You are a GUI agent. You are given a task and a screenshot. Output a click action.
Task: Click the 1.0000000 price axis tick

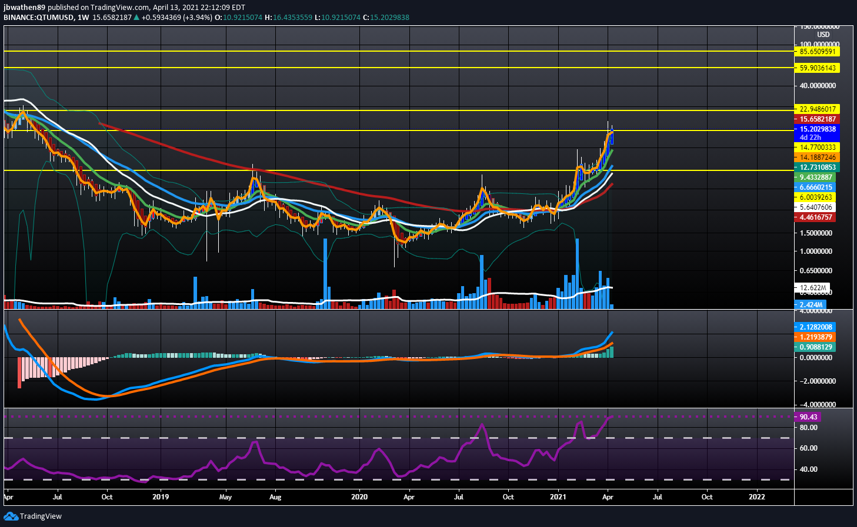[816, 251]
